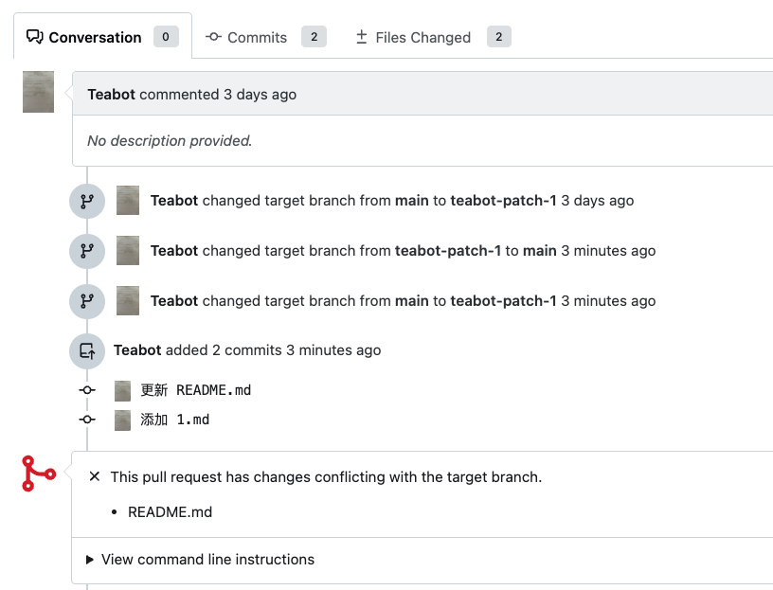The image size is (773, 590).
Task: Click the '3 days ago' comment timestamp
Action: coord(260,95)
